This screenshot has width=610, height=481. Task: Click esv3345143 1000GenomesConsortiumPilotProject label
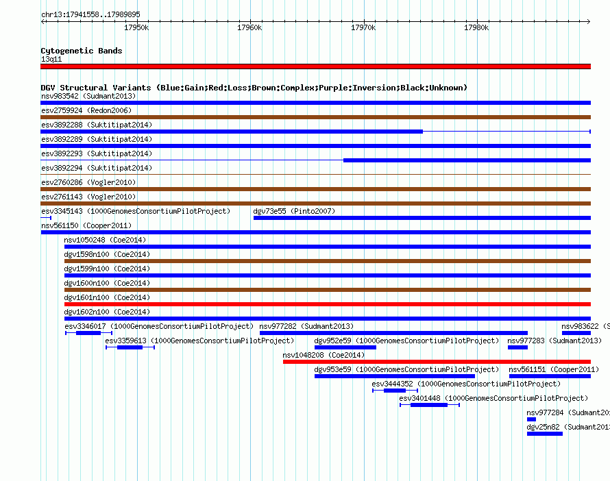(x=136, y=211)
